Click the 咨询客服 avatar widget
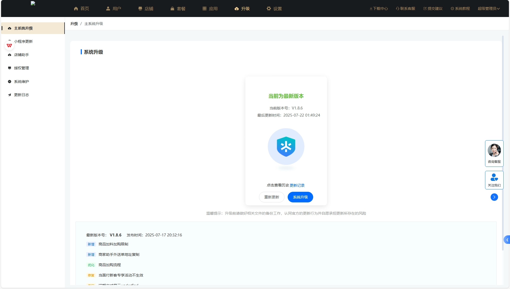 tap(494, 151)
